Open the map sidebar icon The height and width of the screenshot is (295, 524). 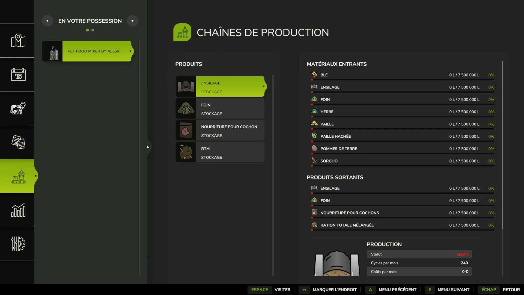[x=18, y=41]
